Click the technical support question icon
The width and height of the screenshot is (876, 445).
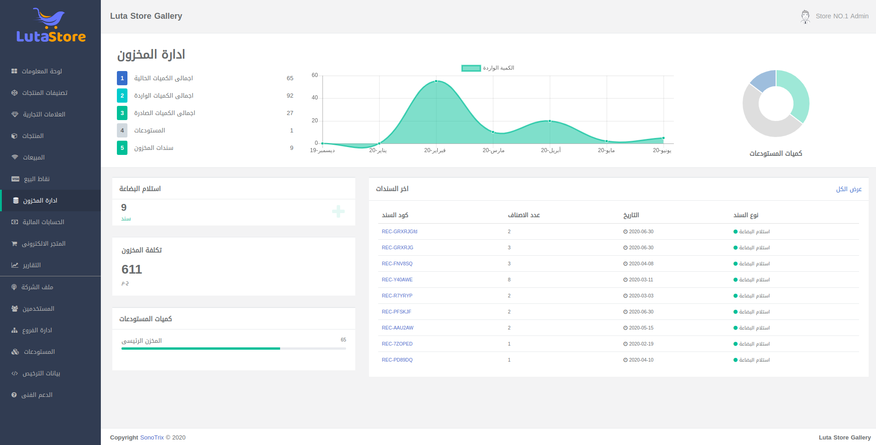[14, 395]
